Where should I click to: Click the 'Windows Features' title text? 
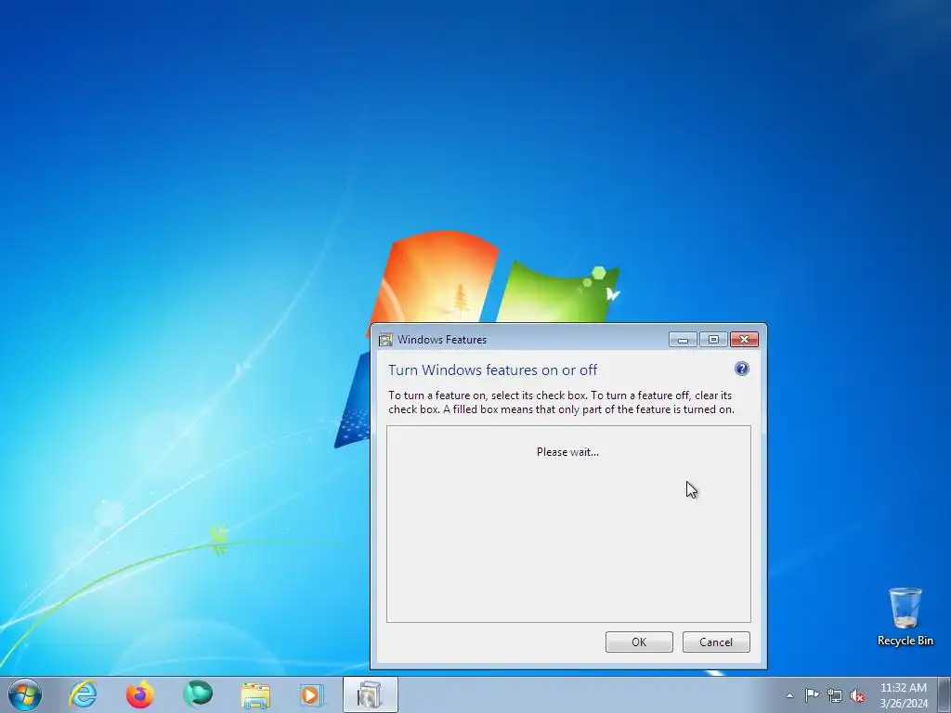tap(442, 340)
